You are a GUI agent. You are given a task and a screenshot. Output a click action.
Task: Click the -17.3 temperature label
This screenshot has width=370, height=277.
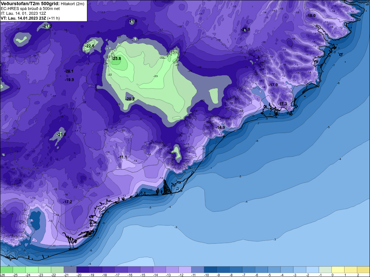point(282,104)
